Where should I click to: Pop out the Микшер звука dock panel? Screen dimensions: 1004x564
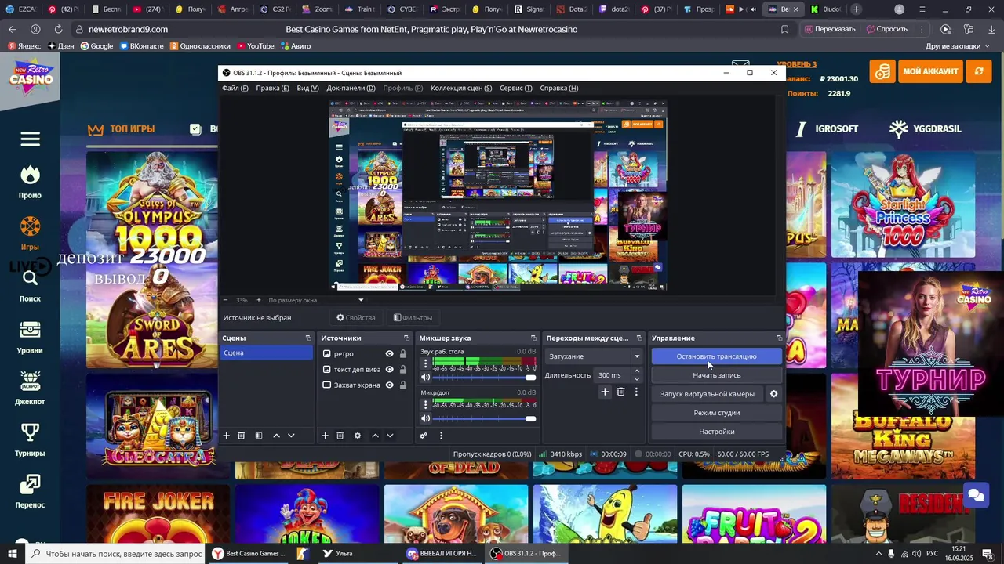(533, 338)
